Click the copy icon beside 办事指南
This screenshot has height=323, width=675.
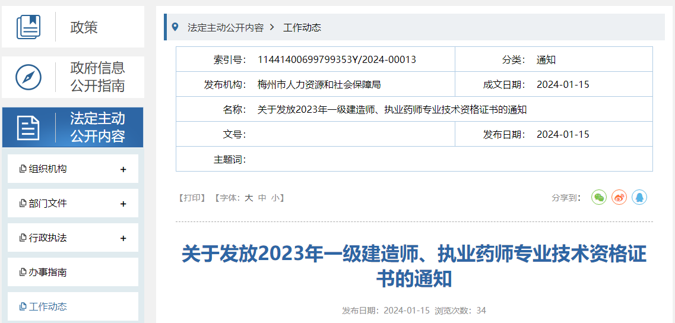pos(23,273)
